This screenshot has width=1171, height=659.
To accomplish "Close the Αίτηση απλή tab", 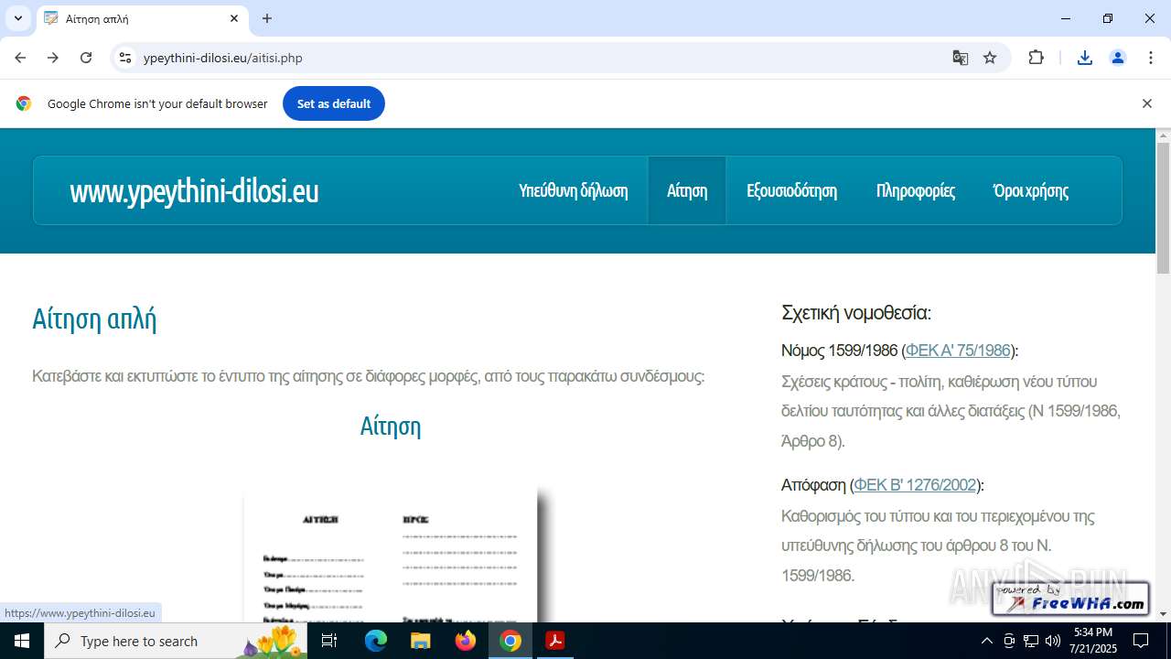I will coord(234,18).
